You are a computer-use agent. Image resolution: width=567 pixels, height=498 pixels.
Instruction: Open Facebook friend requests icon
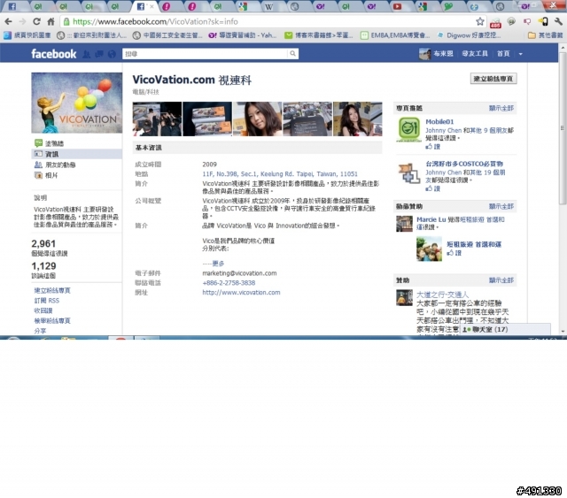click(87, 54)
